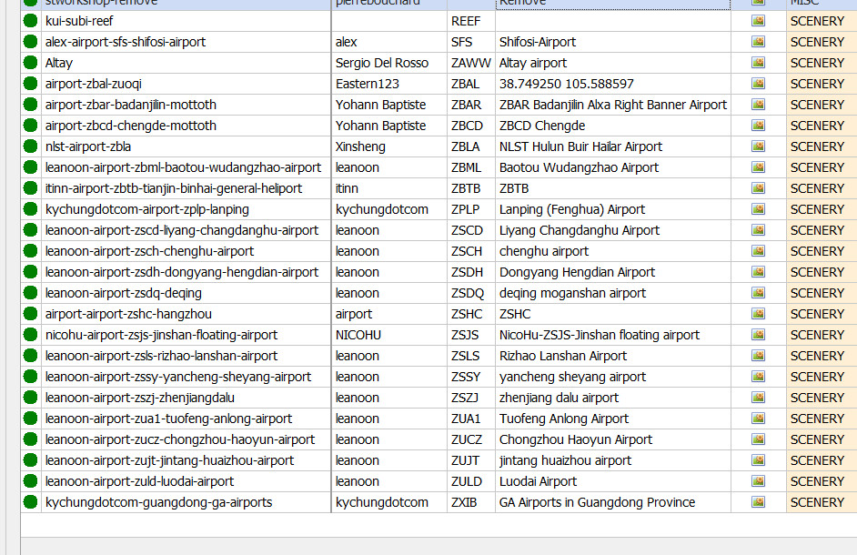Open the preview image for ZSHC Hangzhou
The image size is (857, 555).
tap(758, 314)
